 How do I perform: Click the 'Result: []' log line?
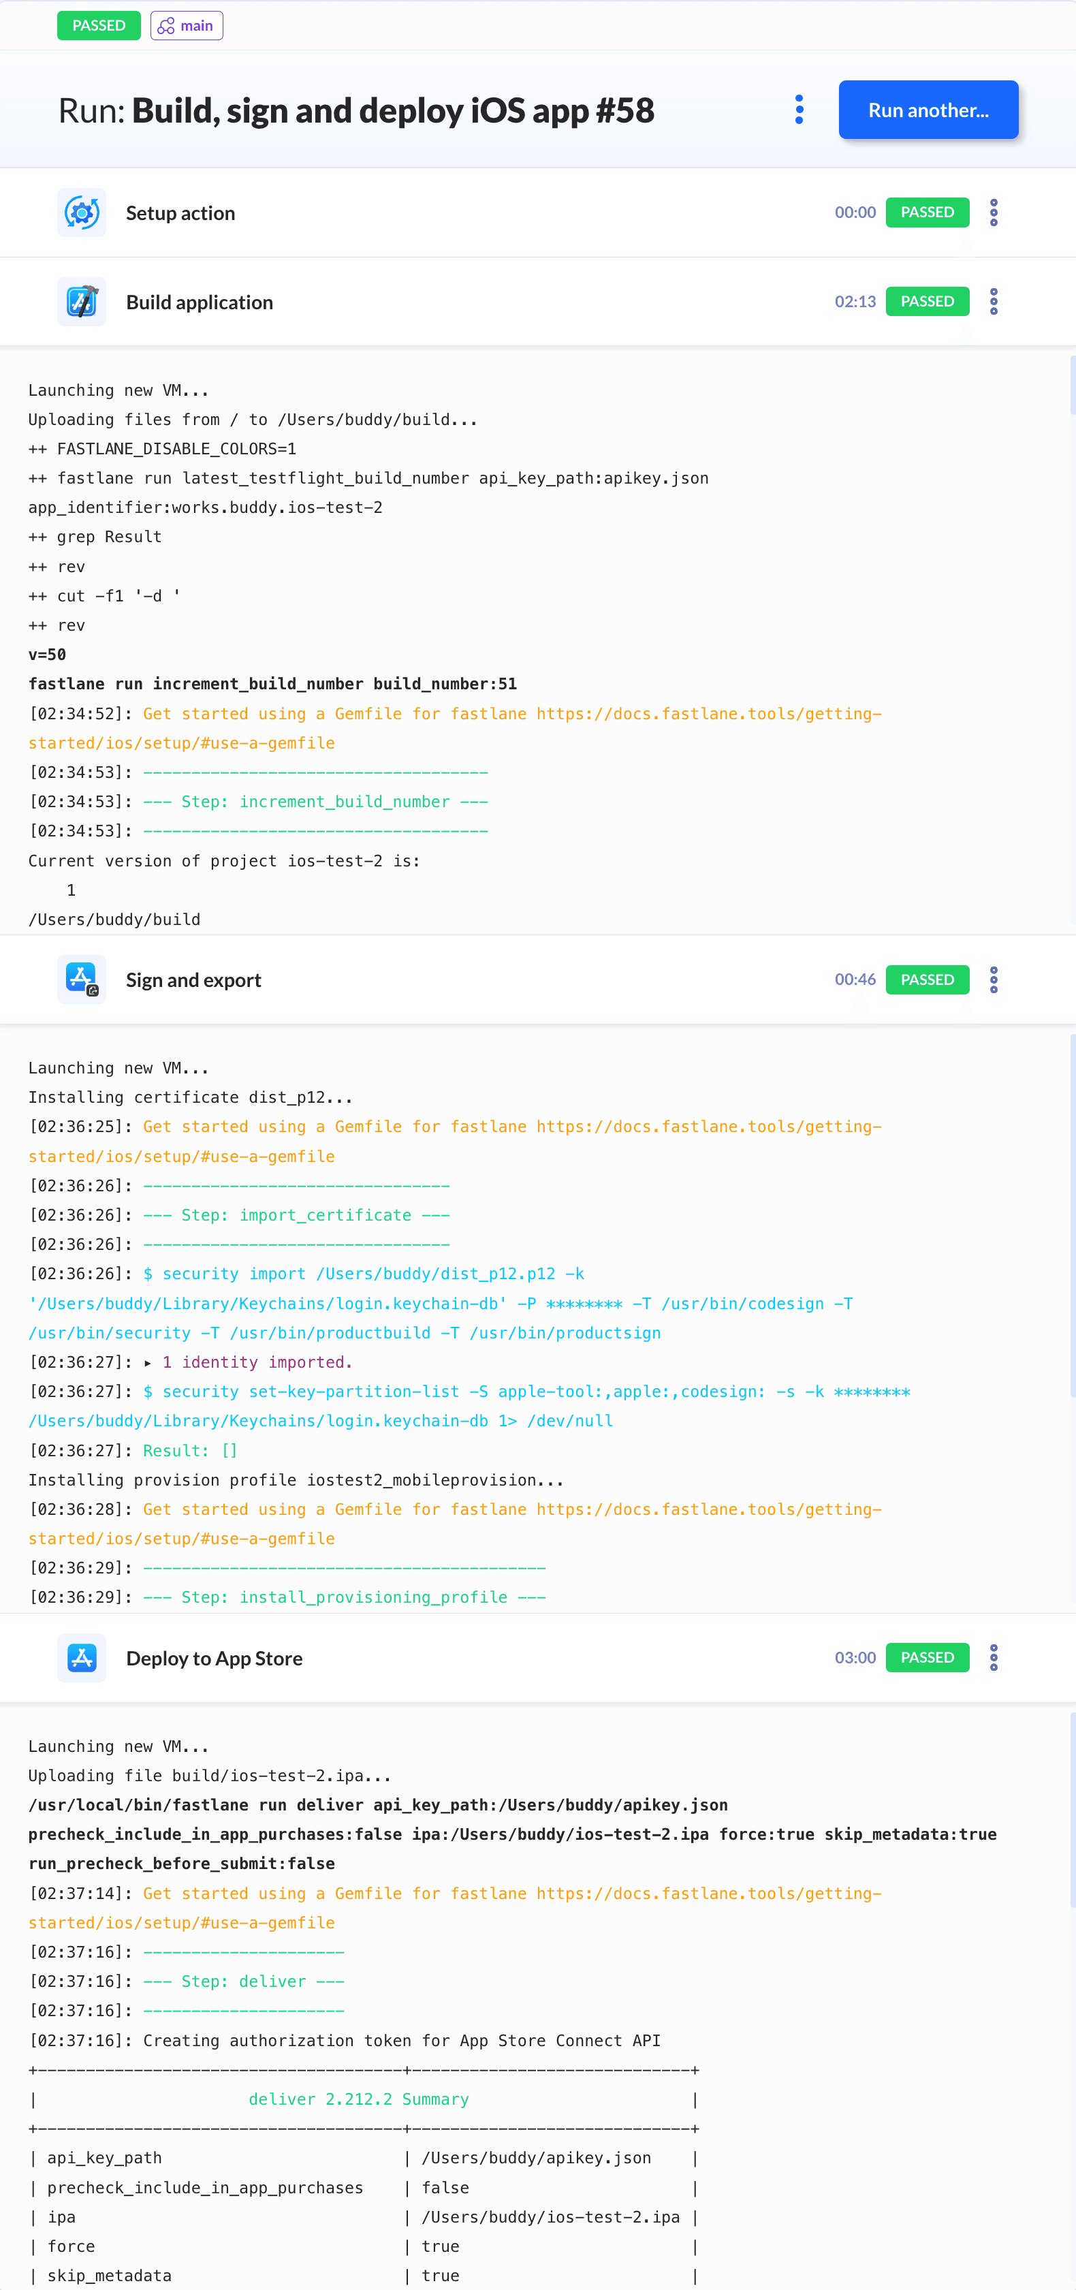point(190,1451)
